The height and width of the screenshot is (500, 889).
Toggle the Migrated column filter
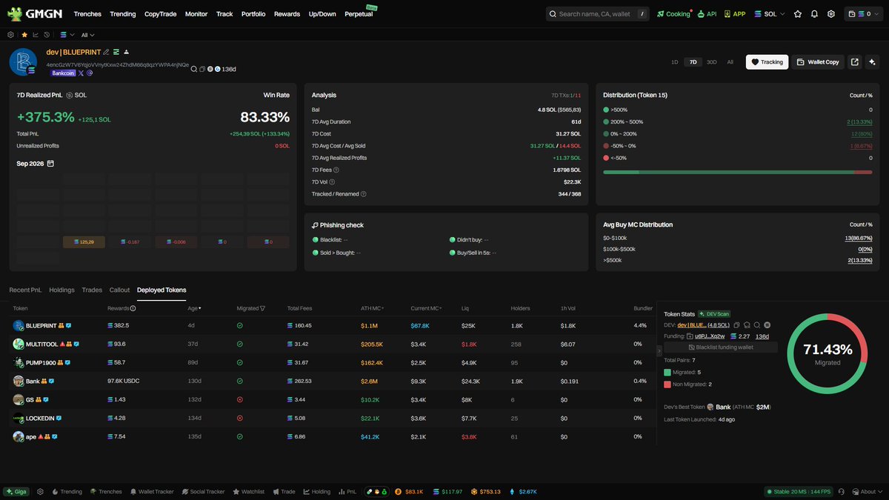click(262, 308)
